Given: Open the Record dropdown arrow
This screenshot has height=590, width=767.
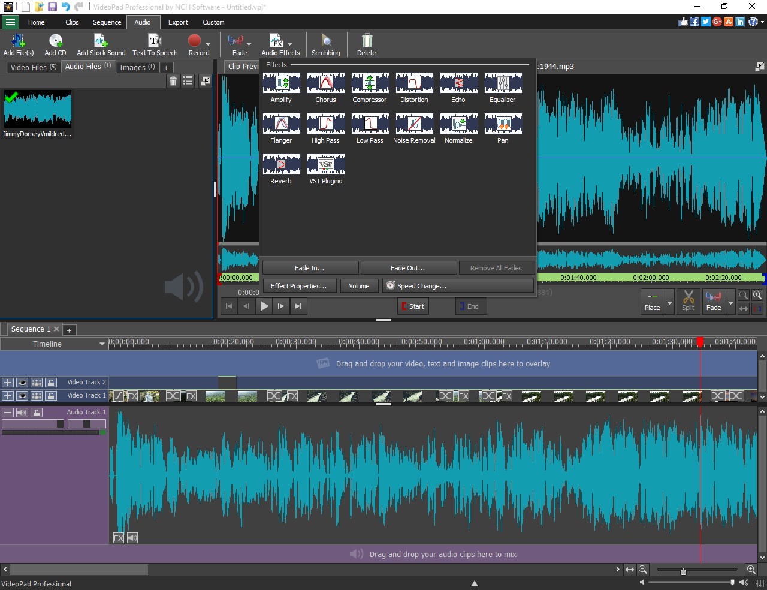Looking at the screenshot, I should pos(207,44).
